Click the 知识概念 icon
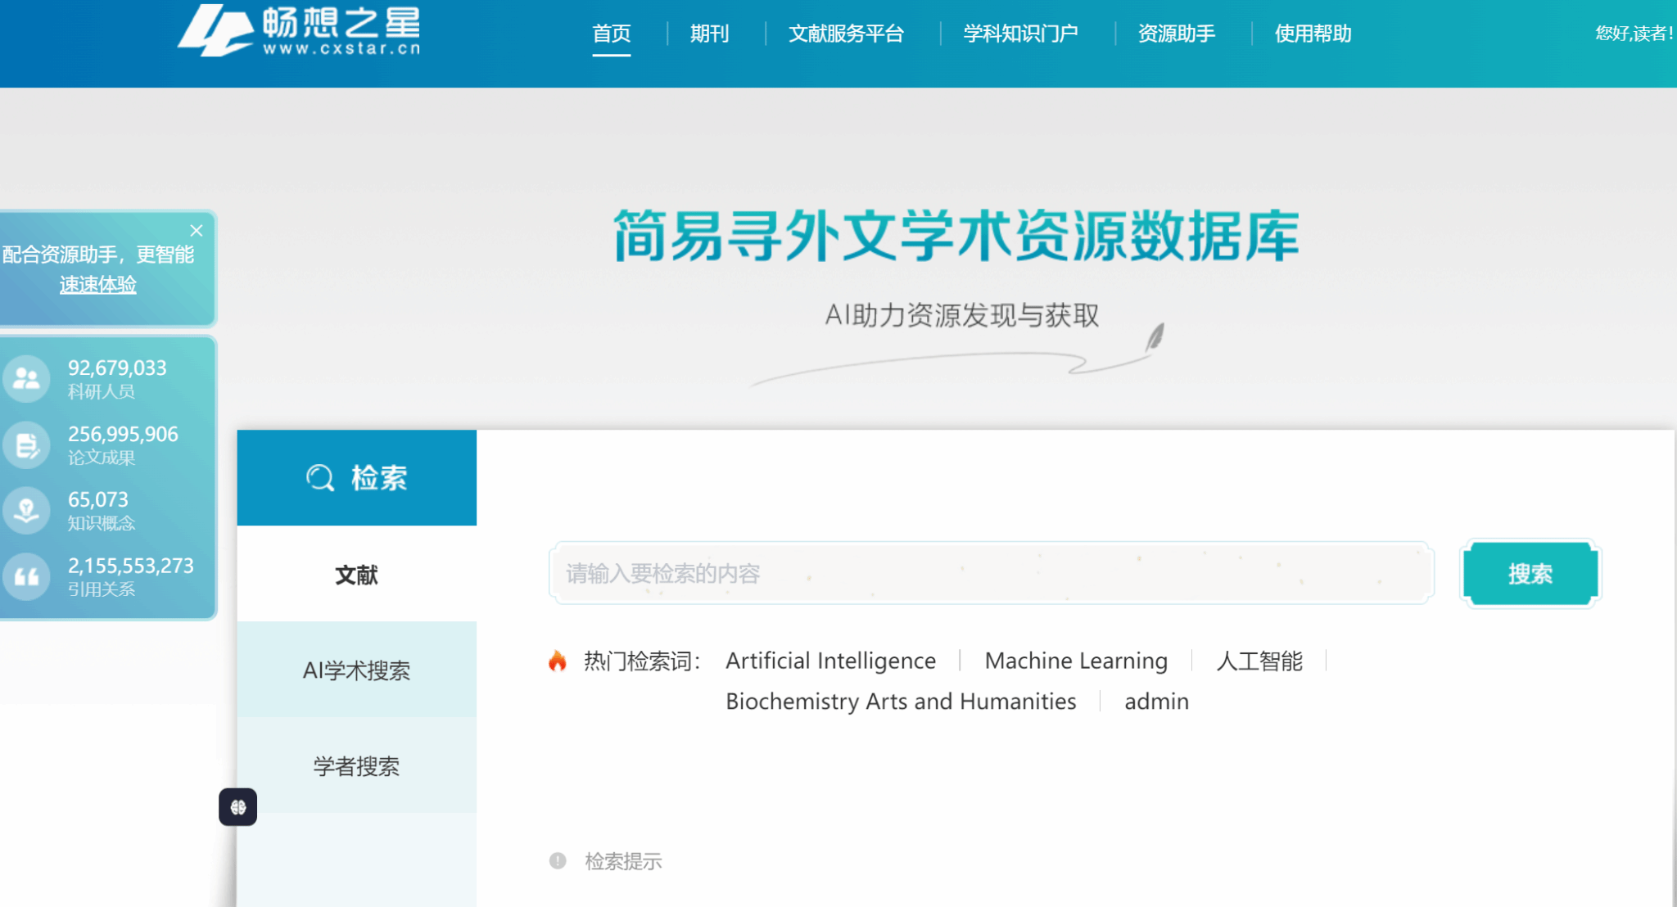Viewport: 1677px width, 907px height. coord(26,511)
